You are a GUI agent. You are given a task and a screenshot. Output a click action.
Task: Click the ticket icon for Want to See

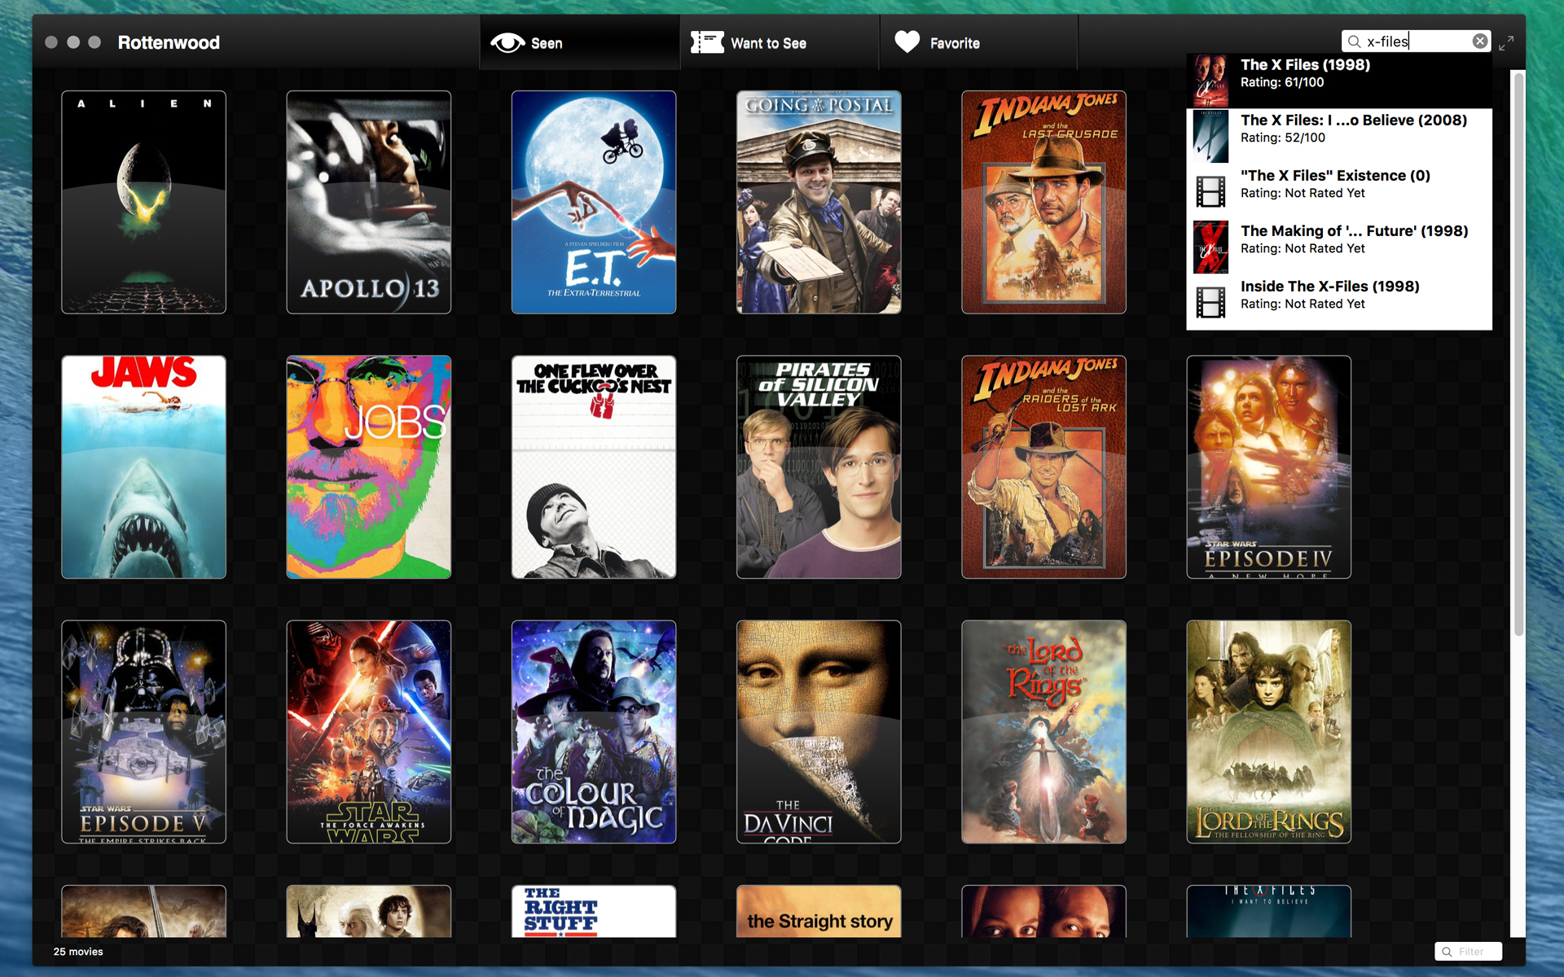(707, 42)
